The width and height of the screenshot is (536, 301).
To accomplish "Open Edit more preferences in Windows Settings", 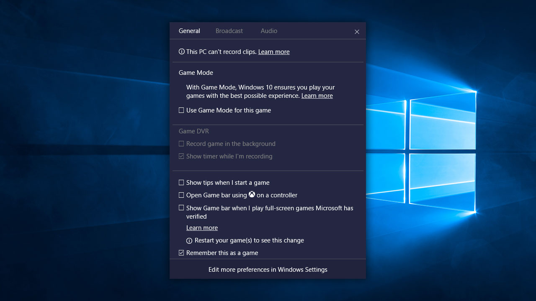I will [268, 270].
